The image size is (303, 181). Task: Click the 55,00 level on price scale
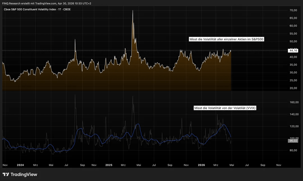pos(293,34)
